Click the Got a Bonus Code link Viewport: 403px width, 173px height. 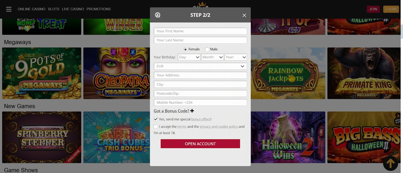tap(172, 111)
